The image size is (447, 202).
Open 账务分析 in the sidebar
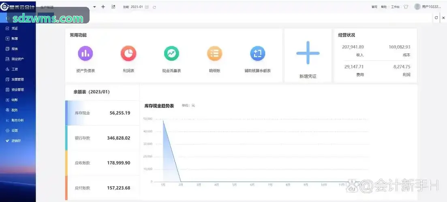[18, 120]
